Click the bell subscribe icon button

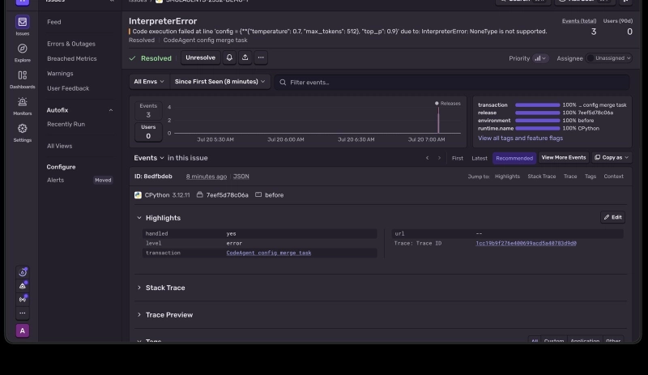coord(229,58)
